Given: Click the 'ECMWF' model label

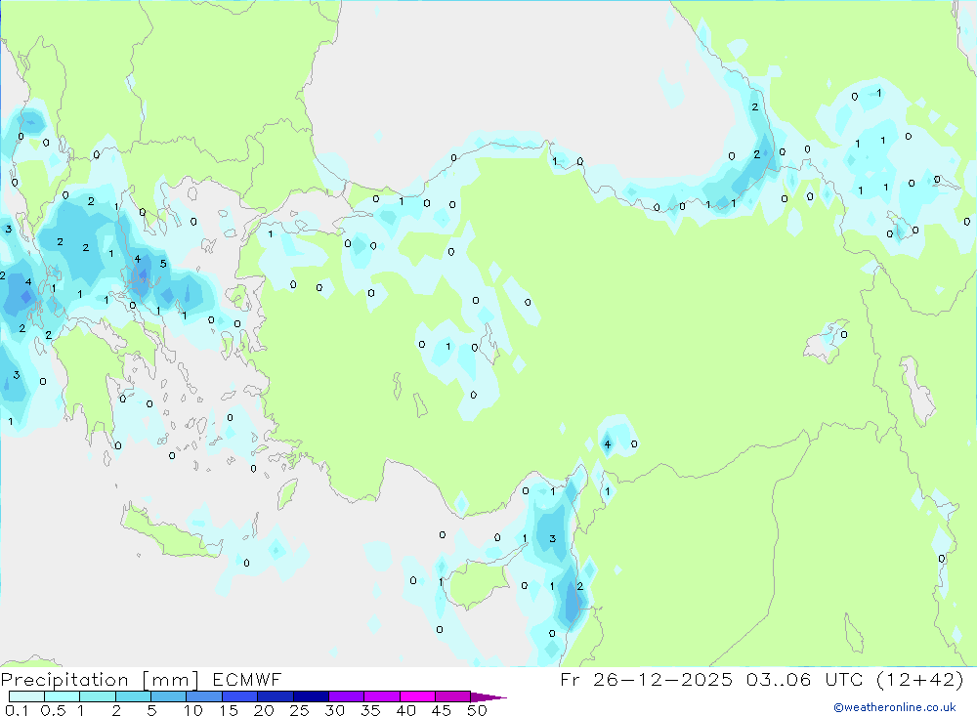Looking at the screenshot, I should coord(247,680).
